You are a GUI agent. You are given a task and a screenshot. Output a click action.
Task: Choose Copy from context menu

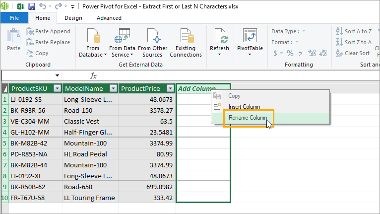pyautogui.click(x=270, y=96)
